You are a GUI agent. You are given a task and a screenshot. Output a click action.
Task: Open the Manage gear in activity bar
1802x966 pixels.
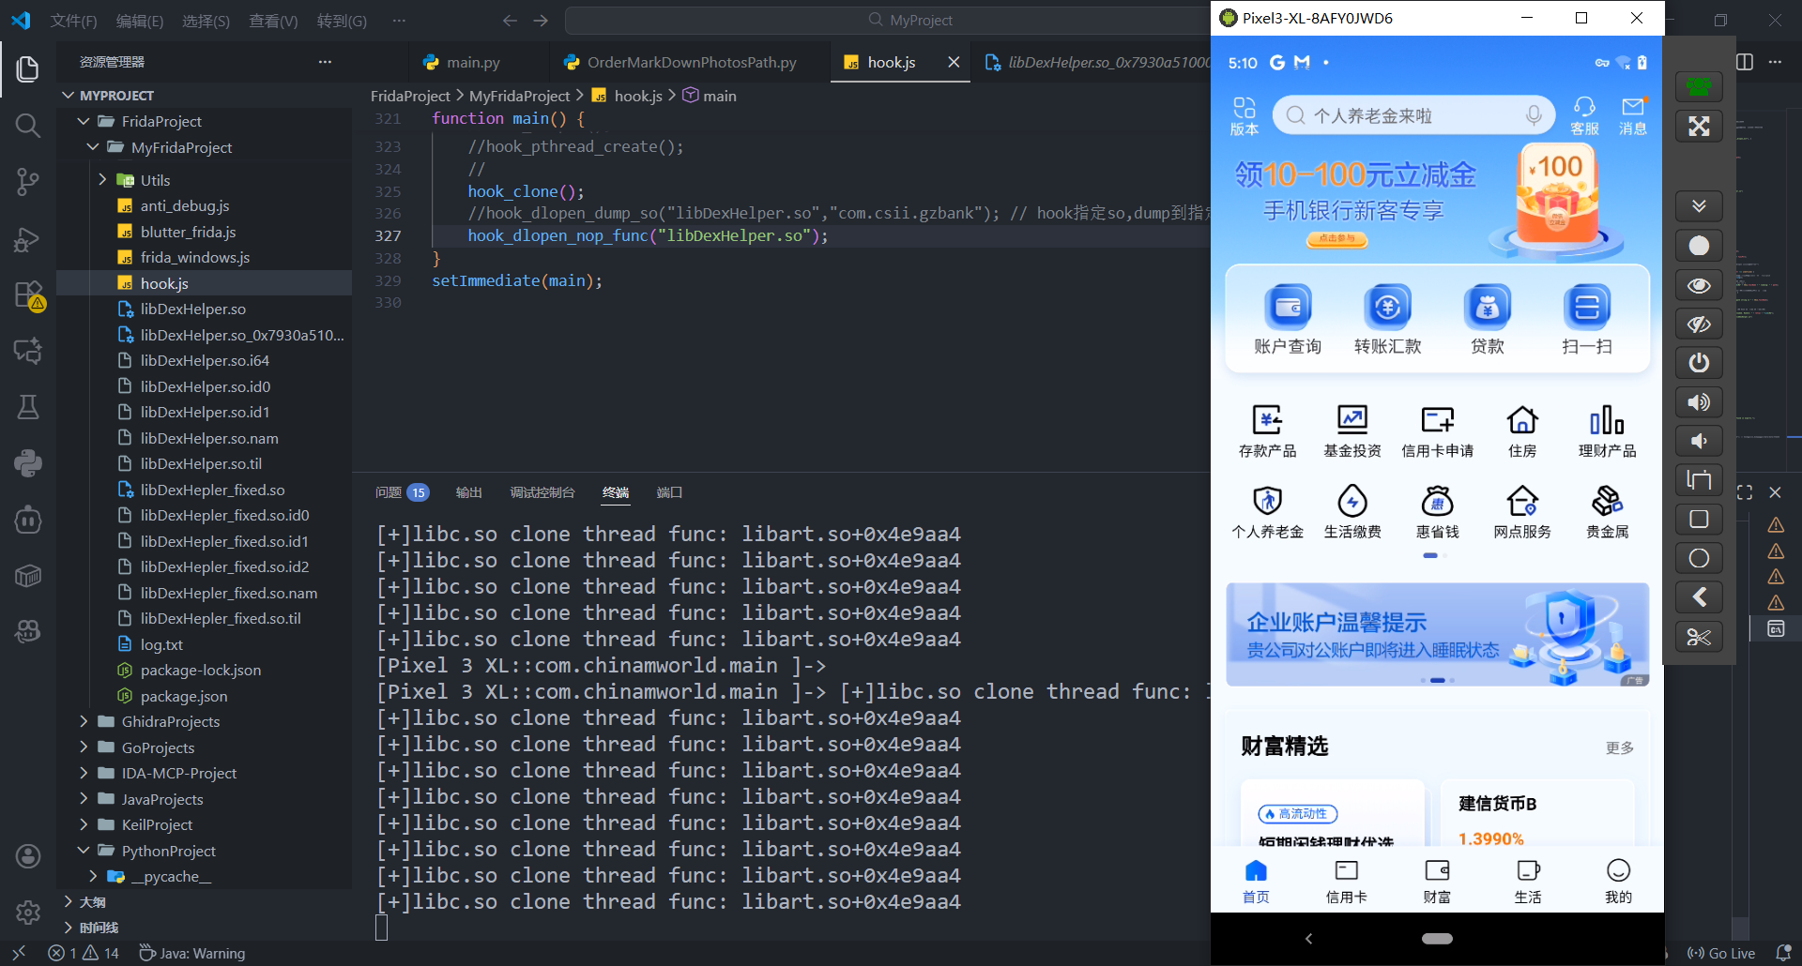click(x=28, y=912)
